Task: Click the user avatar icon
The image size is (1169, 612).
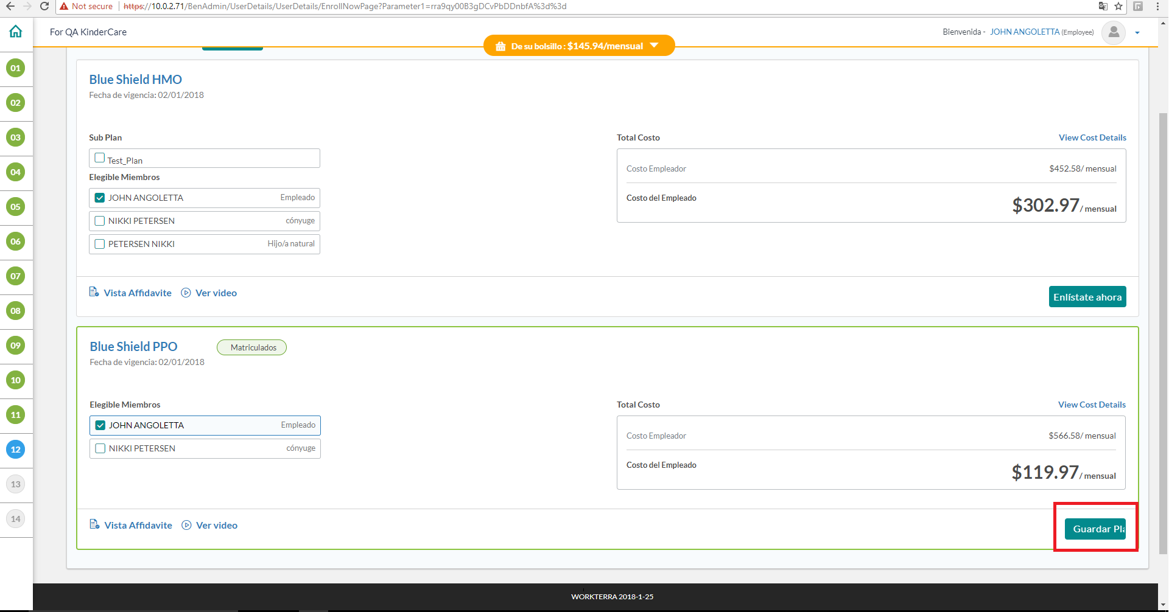Action: (1114, 32)
